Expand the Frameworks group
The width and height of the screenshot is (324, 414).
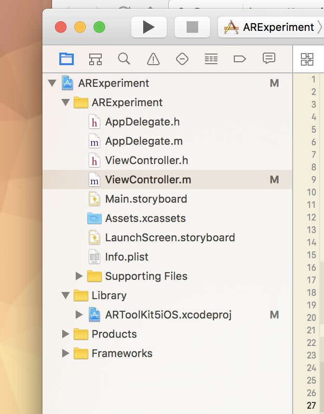pos(66,353)
